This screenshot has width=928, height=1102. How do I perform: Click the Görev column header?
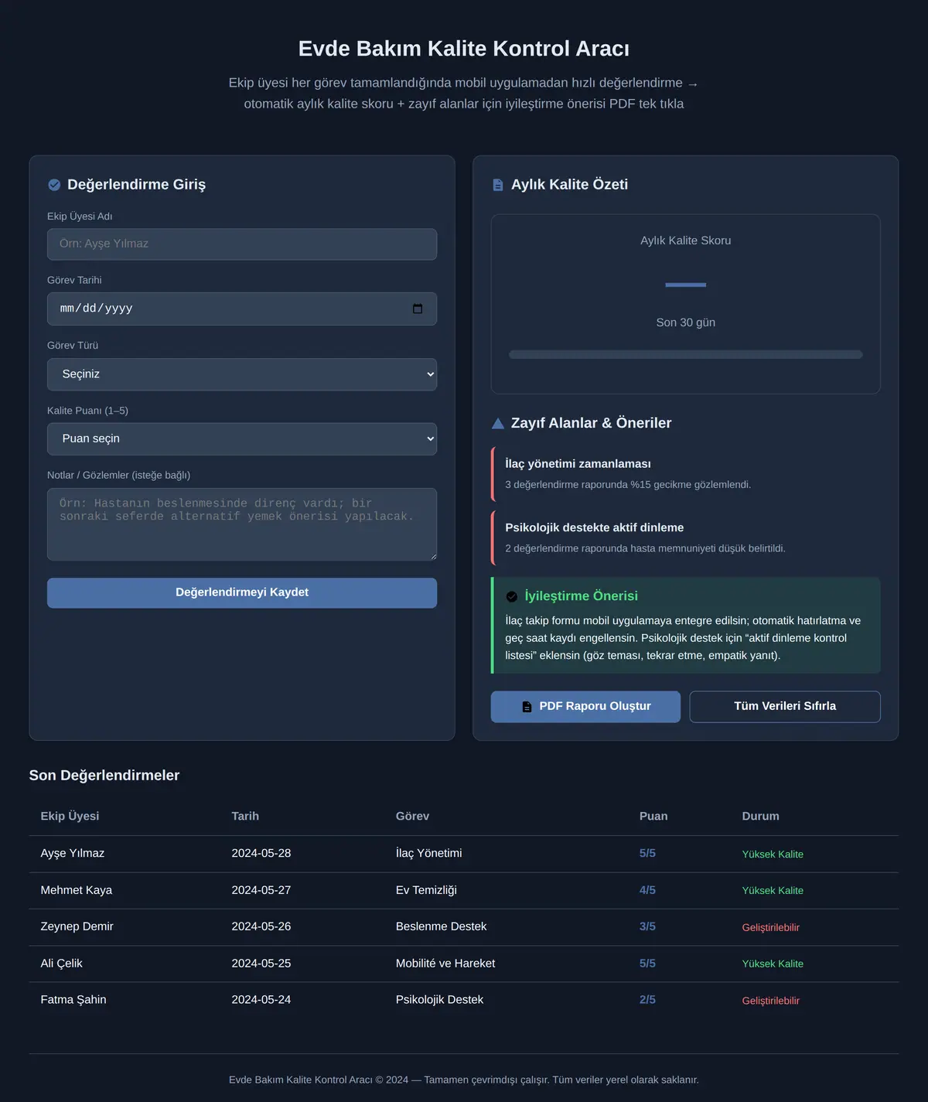point(412,817)
